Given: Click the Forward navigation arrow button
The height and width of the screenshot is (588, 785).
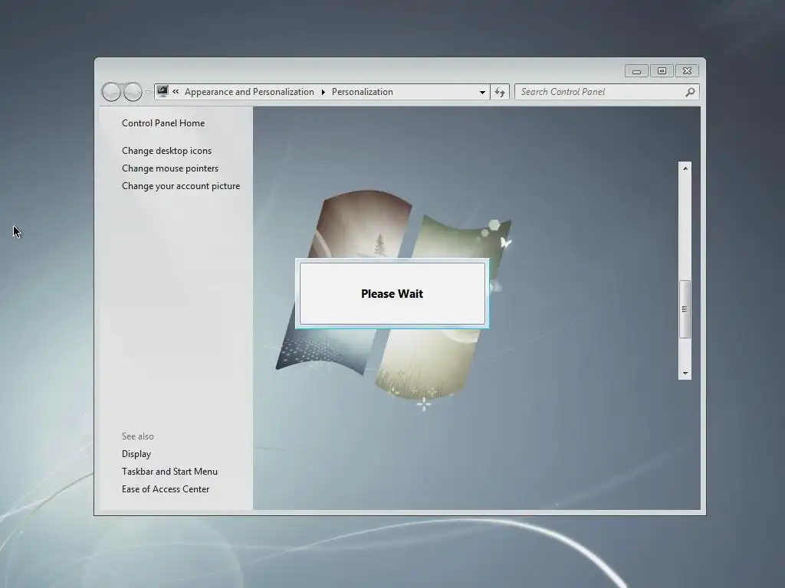Looking at the screenshot, I should (133, 92).
